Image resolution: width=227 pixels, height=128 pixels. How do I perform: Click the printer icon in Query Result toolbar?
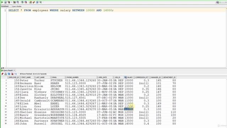6,74
